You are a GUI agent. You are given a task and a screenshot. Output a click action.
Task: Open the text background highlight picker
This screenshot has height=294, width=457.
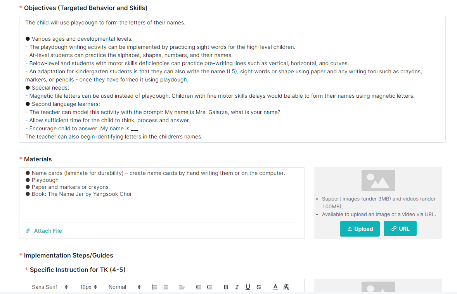[x=286, y=287]
